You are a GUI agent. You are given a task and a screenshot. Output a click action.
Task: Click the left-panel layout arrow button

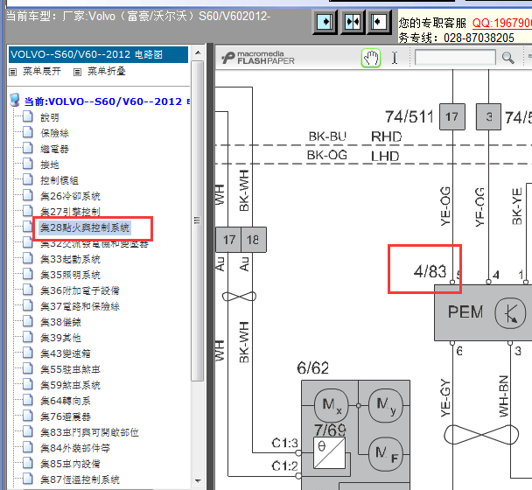pos(325,22)
